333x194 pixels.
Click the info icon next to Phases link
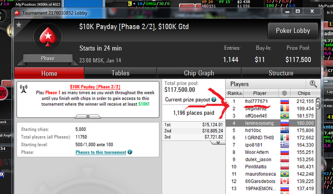click(130, 152)
